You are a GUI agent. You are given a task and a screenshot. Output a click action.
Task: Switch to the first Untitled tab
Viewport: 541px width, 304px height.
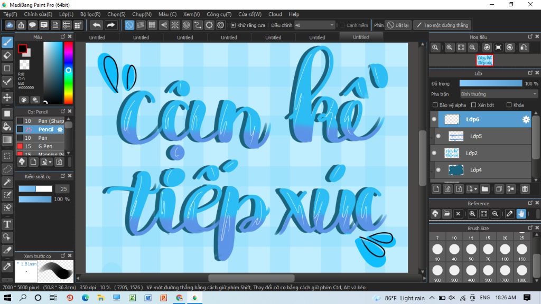pyautogui.click(x=97, y=37)
